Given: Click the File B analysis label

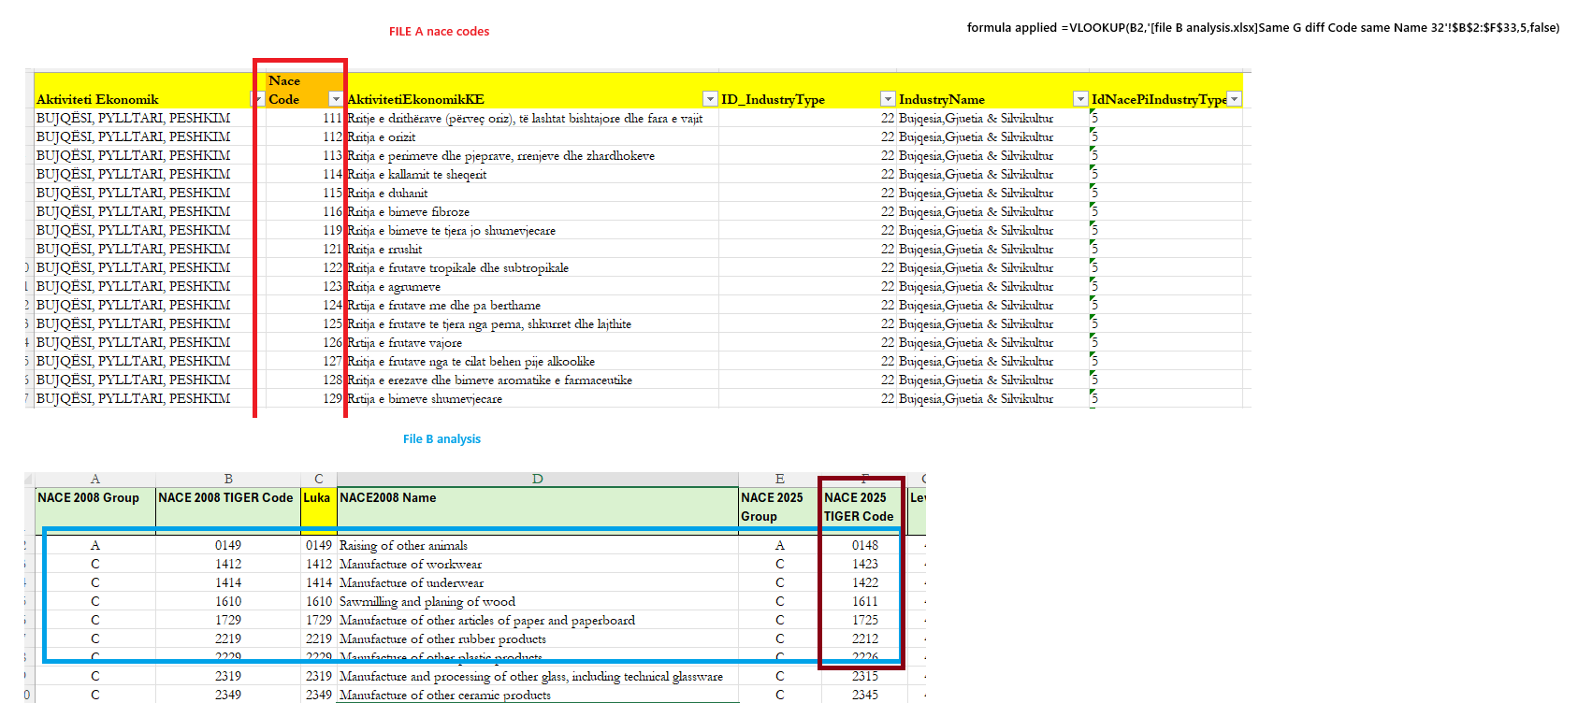Looking at the screenshot, I should tap(441, 439).
